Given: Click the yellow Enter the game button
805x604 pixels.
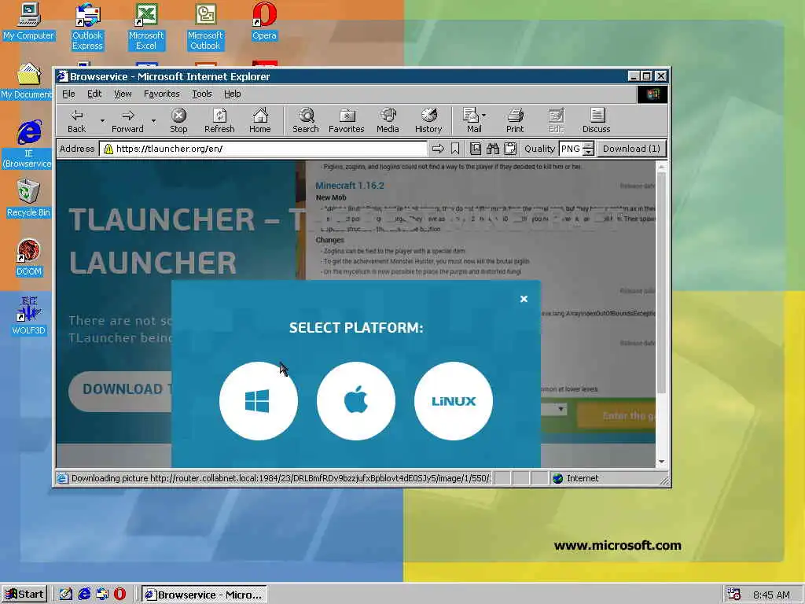Looking at the screenshot, I should [616, 415].
